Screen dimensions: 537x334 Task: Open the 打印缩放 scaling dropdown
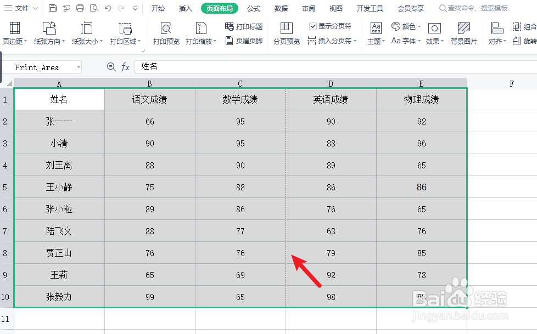click(201, 33)
